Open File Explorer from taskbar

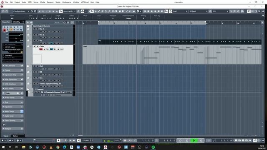(24, 147)
